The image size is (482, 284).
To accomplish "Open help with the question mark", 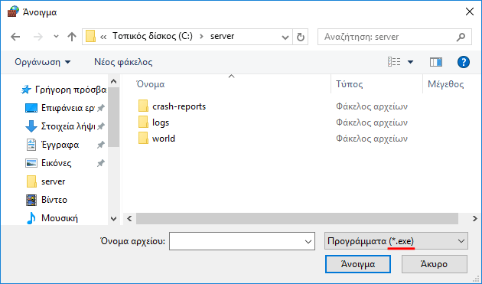I will click(x=463, y=62).
